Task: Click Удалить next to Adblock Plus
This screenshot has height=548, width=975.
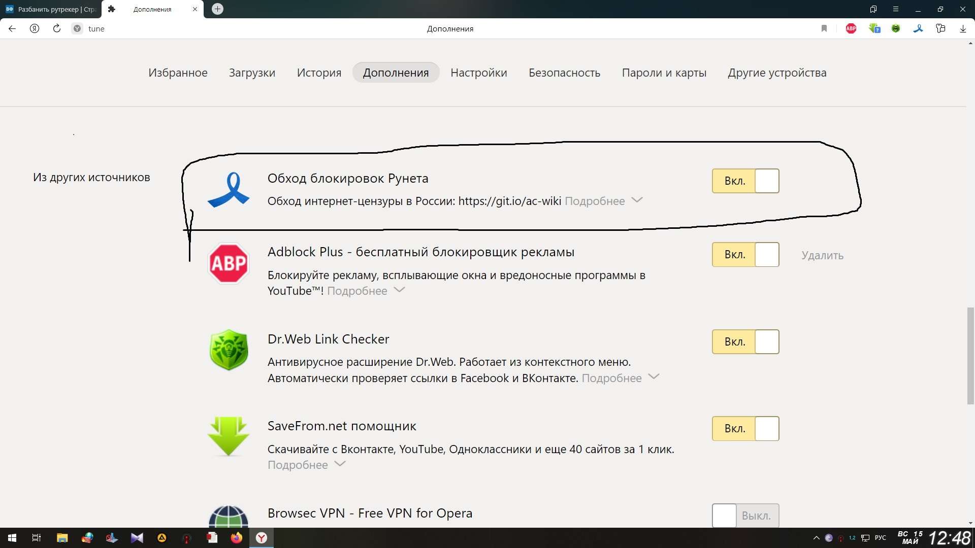Action: click(822, 255)
